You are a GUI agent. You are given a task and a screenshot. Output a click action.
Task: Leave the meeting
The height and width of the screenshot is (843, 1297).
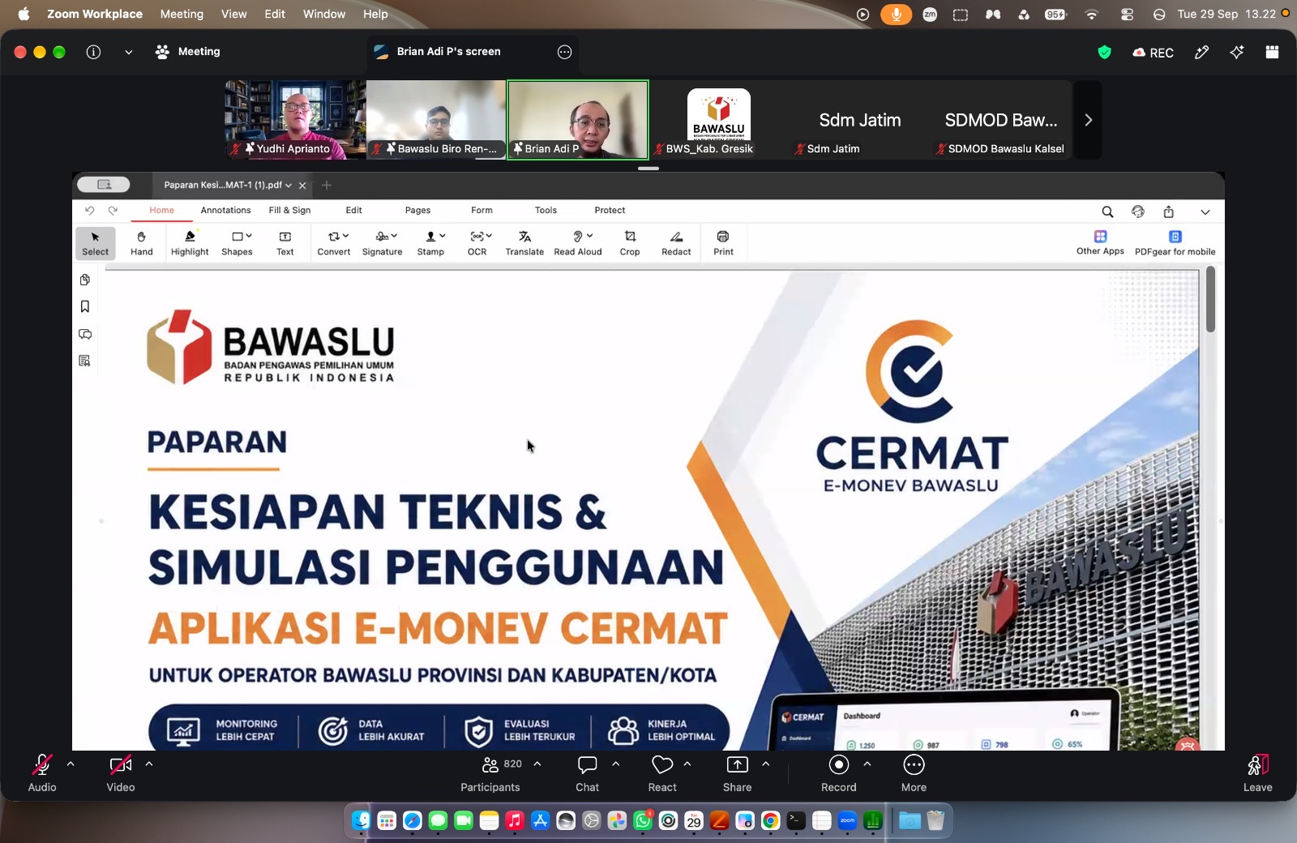pyautogui.click(x=1257, y=773)
